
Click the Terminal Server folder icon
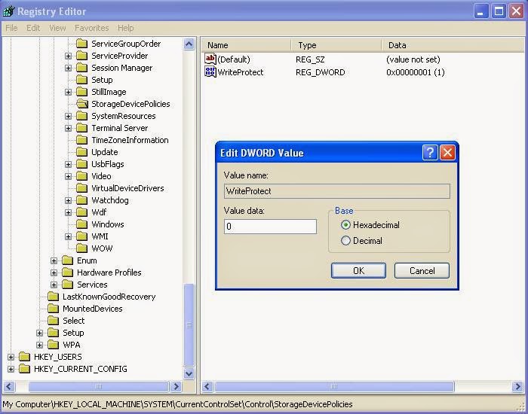[81, 128]
